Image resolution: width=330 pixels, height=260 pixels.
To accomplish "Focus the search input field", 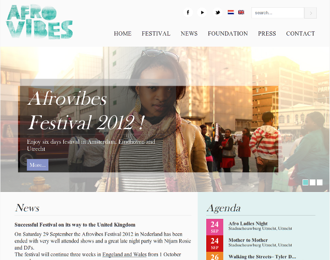I will tap(278, 13).
